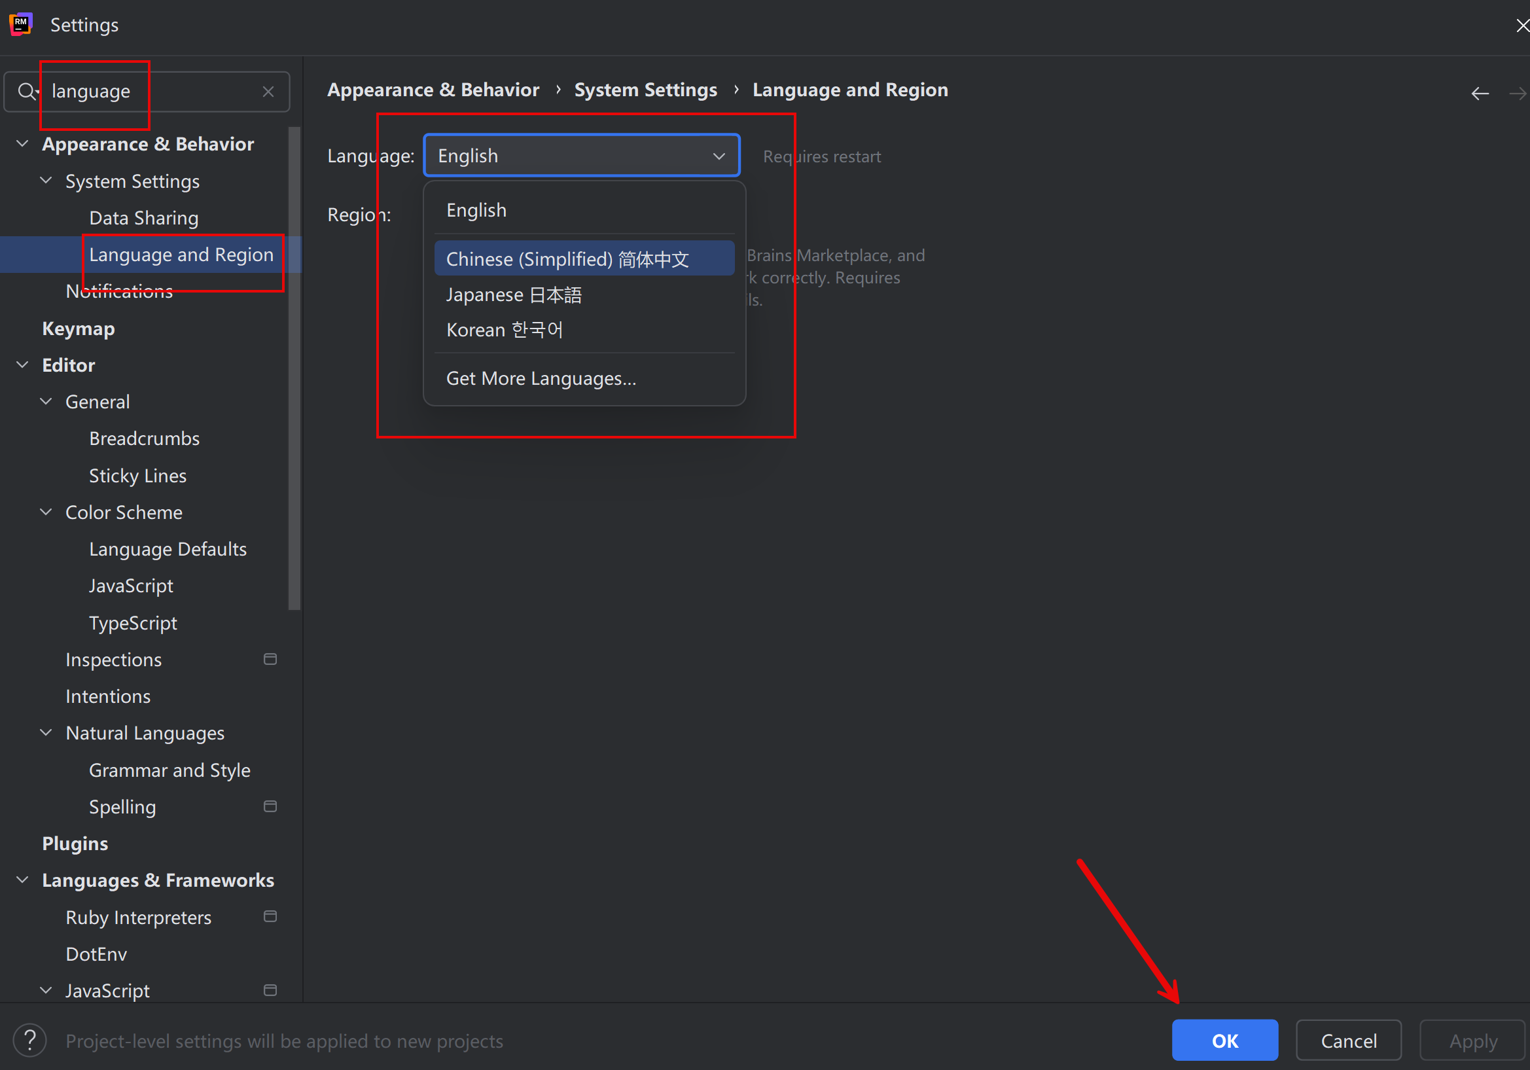Click Get More Languages option
The image size is (1530, 1070).
pyautogui.click(x=541, y=378)
